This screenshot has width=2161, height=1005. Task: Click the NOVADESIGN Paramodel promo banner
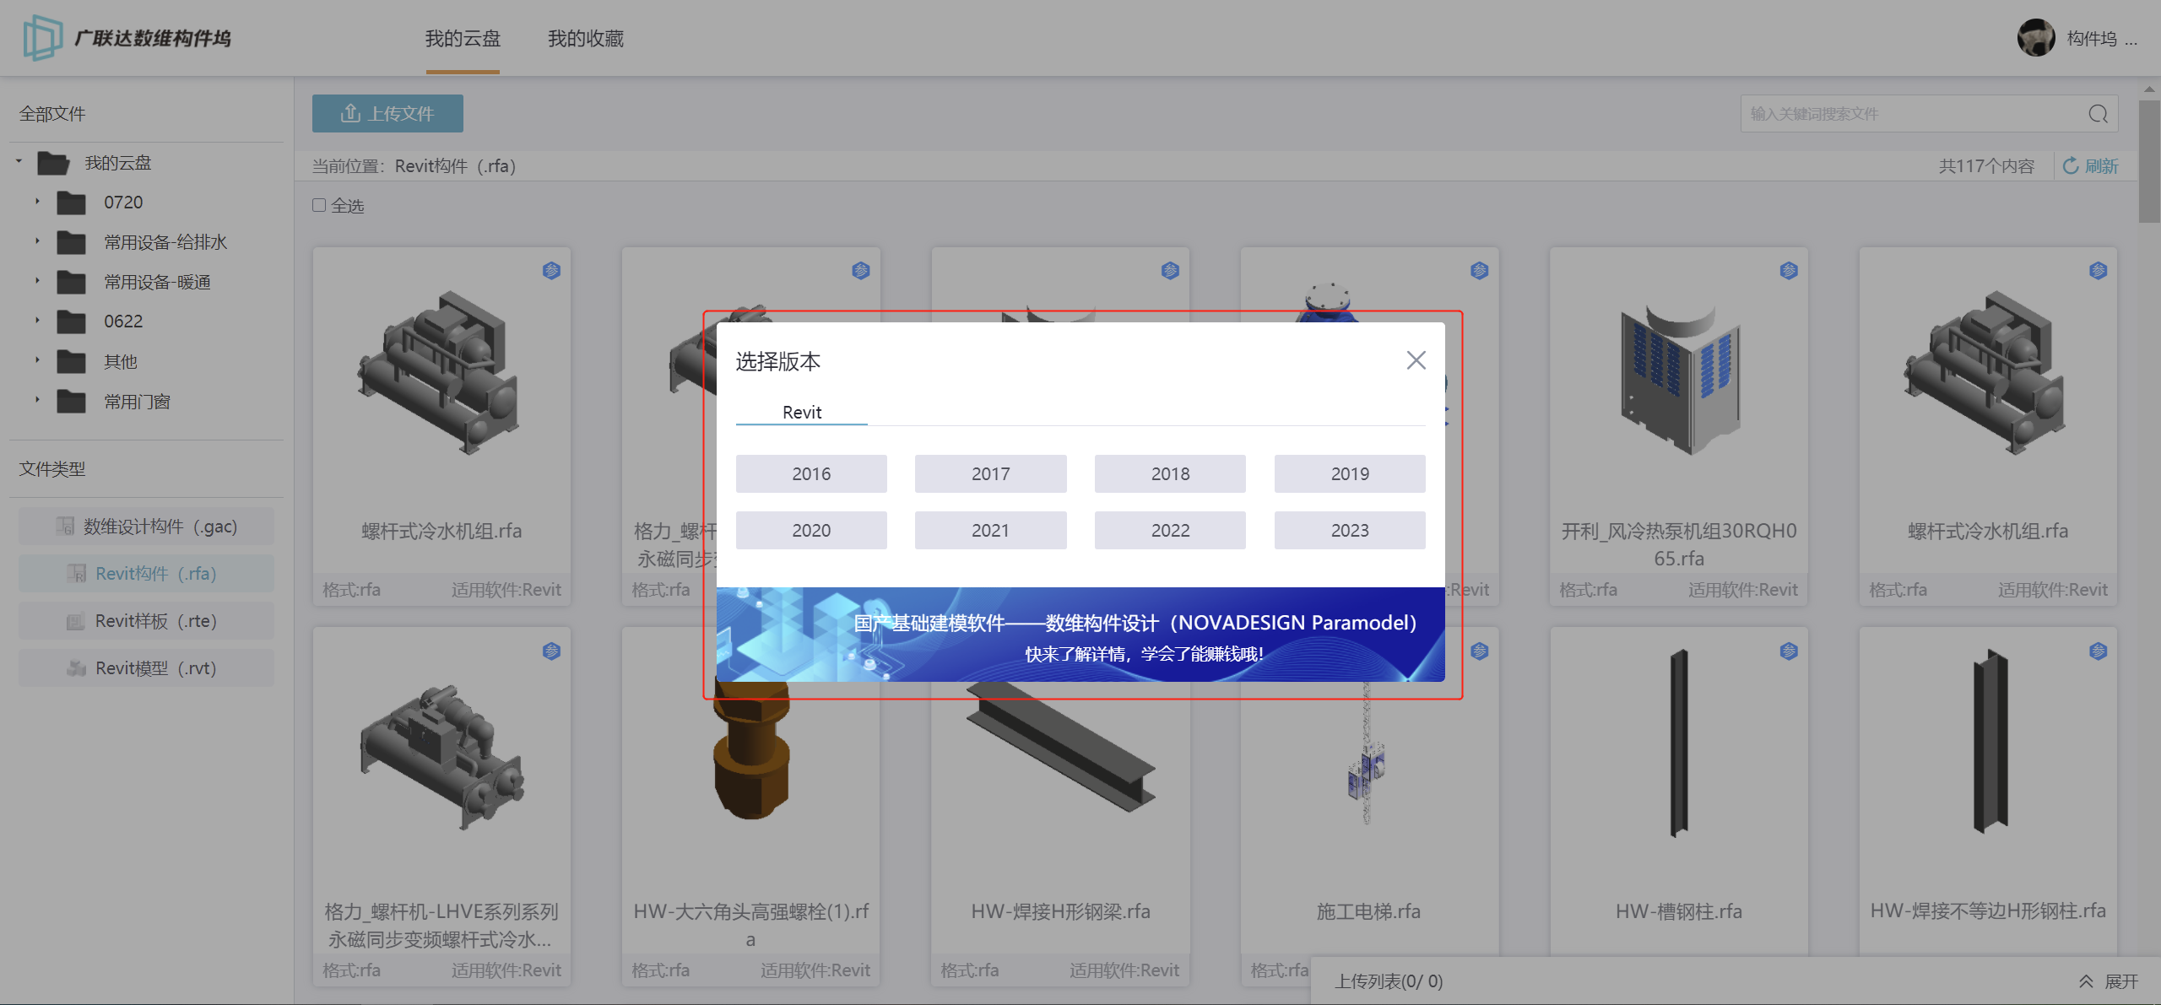[x=1080, y=635]
